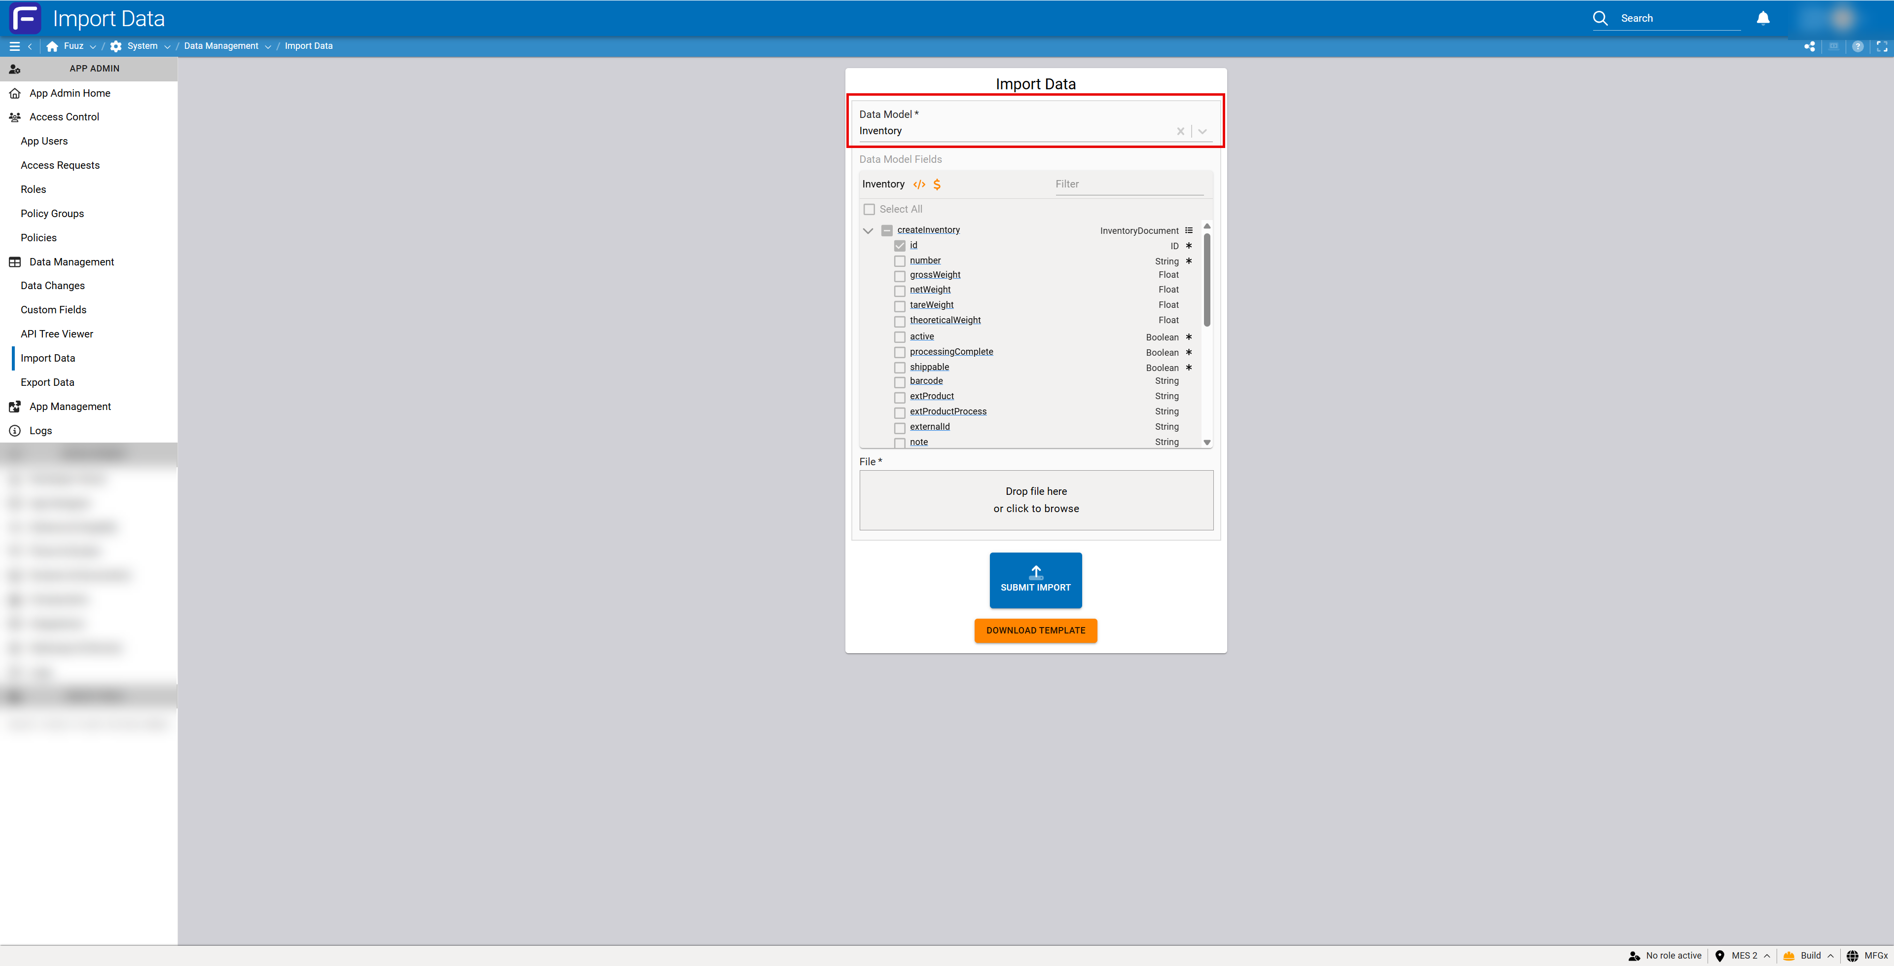Viewport: 1894px width, 966px height.
Task: Click the notification bell icon
Action: click(1762, 18)
